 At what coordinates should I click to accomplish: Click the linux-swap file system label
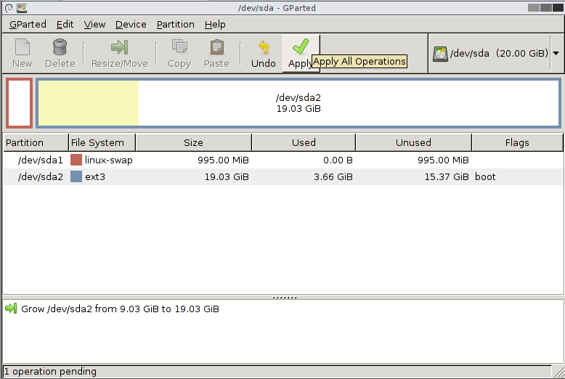(x=109, y=160)
